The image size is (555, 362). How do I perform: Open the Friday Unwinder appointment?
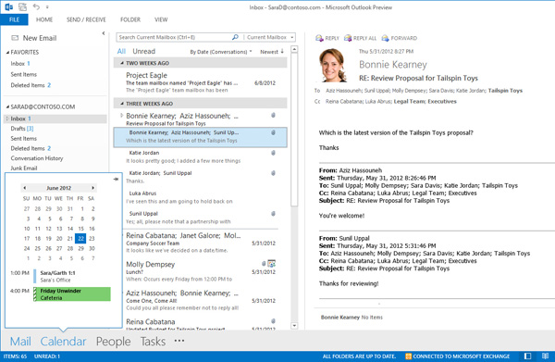[72, 294]
